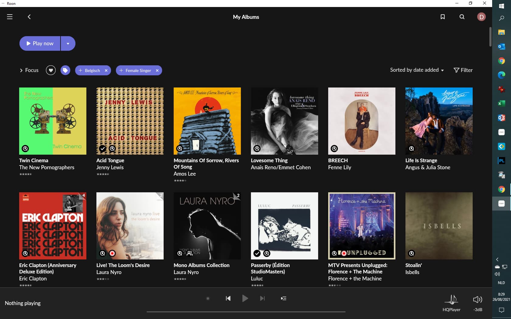Image resolution: width=511 pixels, height=319 pixels.
Task: Open Outlook from the Windows taskbar
Action: tap(501, 46)
